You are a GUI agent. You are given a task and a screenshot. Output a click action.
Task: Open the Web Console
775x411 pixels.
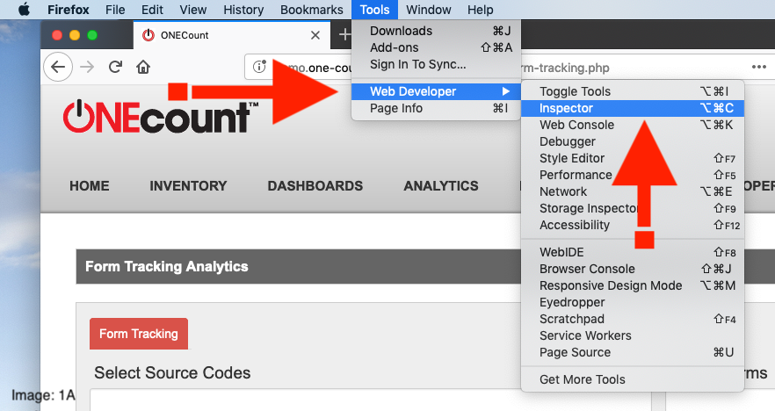[633, 125]
